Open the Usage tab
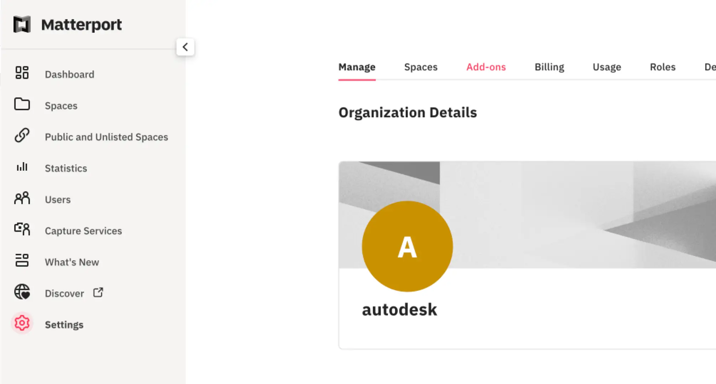This screenshot has height=384, width=716. pos(607,67)
